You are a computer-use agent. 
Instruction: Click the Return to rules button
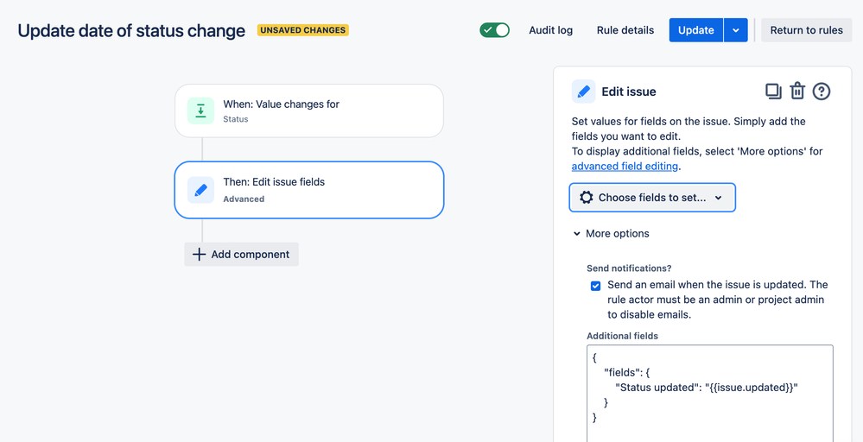pyautogui.click(x=806, y=30)
